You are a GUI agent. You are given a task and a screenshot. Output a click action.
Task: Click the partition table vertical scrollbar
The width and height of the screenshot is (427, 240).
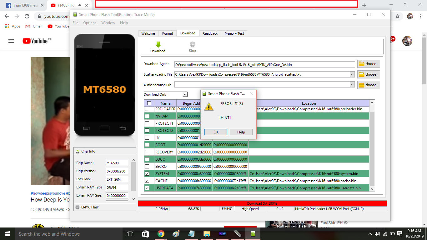[372, 146]
